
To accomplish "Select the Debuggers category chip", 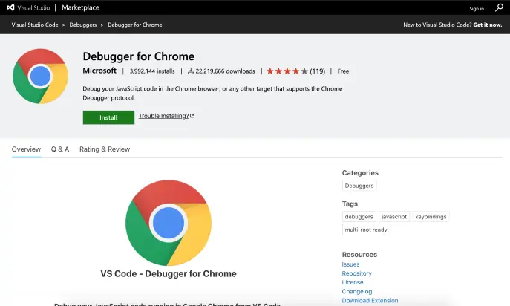I will tap(359, 186).
